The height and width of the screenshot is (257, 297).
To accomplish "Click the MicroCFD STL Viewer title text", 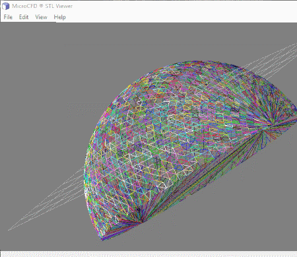I will point(42,6).
